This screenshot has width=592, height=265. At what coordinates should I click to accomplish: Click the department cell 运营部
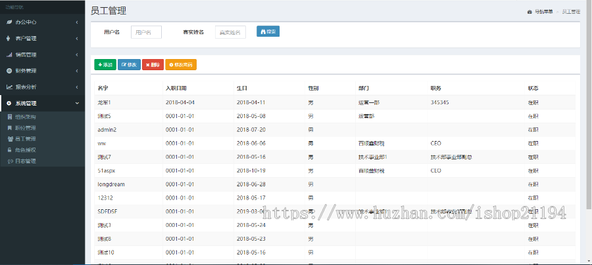[x=366, y=116]
